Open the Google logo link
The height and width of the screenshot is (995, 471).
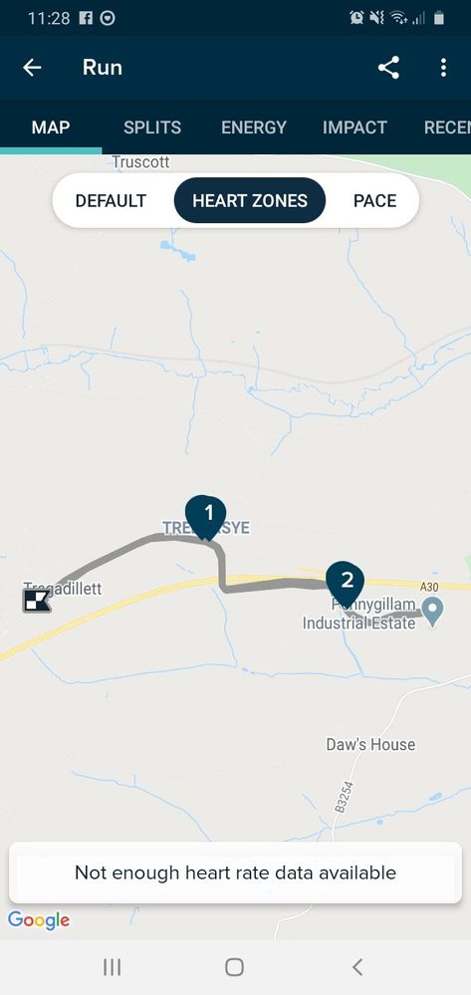coord(39,920)
